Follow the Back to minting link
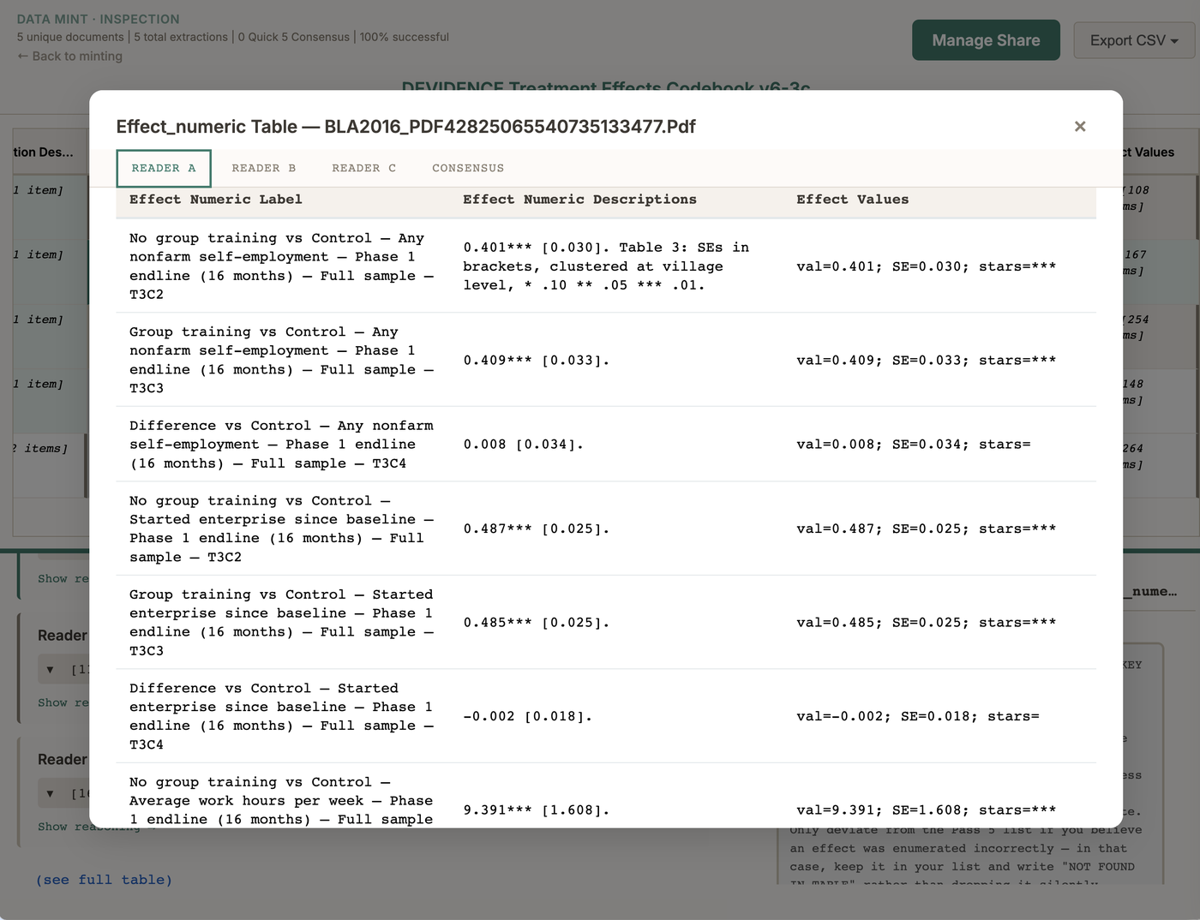1200x920 pixels. click(x=70, y=56)
